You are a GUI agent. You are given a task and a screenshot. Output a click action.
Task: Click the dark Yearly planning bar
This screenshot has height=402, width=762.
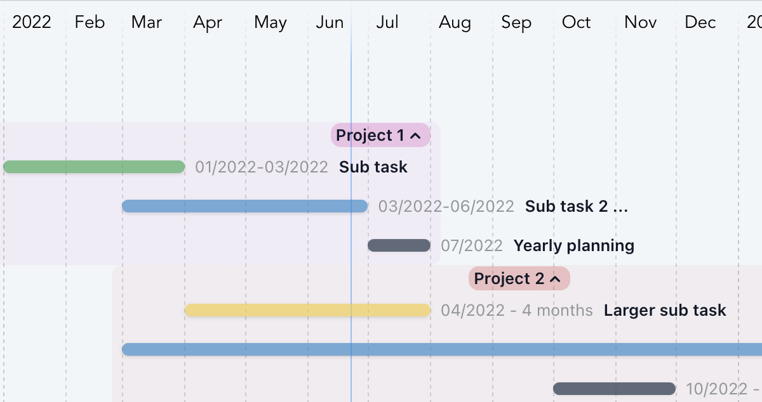pos(399,245)
